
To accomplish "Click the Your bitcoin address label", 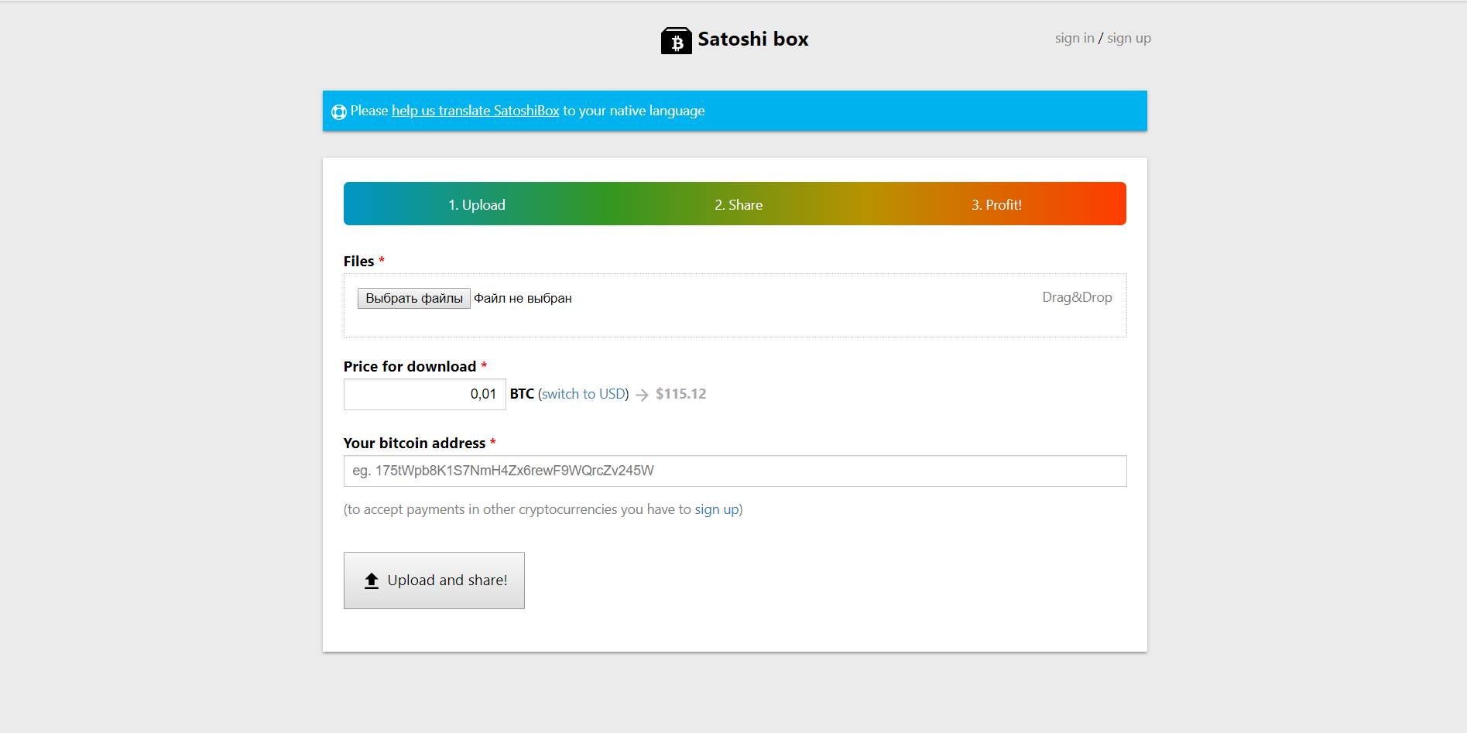I will click(414, 444).
